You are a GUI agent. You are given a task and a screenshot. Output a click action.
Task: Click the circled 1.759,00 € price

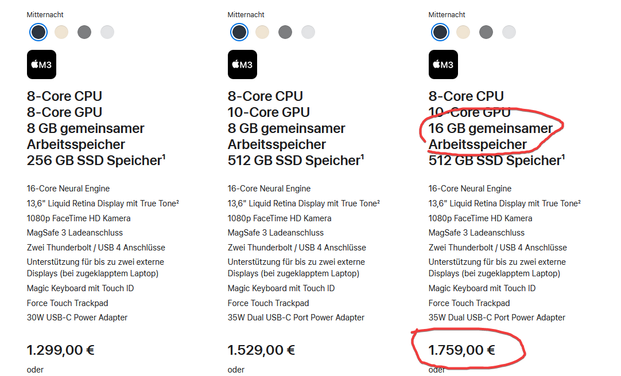[x=462, y=350]
